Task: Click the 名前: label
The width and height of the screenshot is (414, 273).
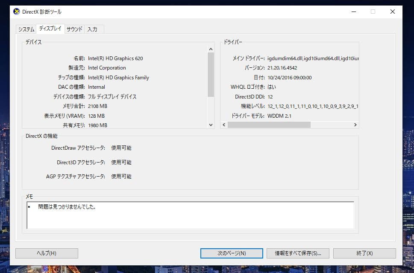Action: 79,58
